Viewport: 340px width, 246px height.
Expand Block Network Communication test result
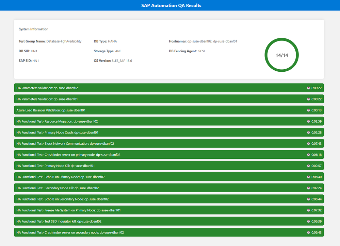pos(169,144)
